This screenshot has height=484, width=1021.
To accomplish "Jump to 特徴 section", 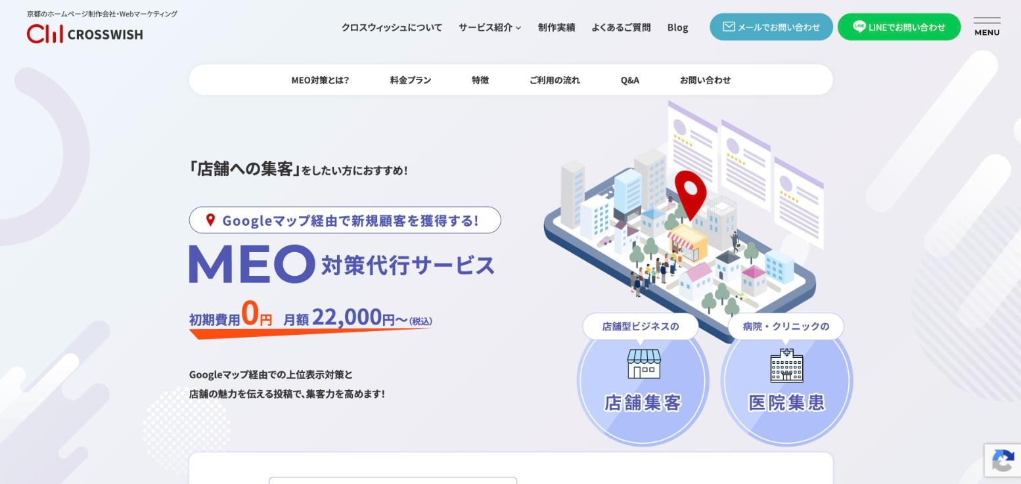I will (x=480, y=80).
